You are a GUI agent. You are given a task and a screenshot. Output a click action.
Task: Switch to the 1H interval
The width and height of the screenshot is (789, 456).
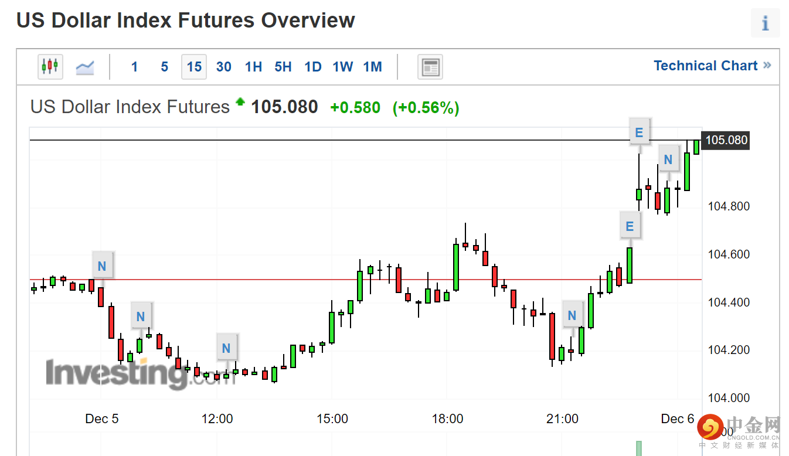click(253, 67)
